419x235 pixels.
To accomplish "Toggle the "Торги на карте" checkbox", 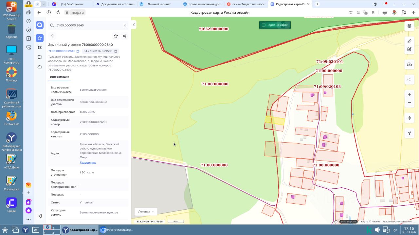I will 263,25.
